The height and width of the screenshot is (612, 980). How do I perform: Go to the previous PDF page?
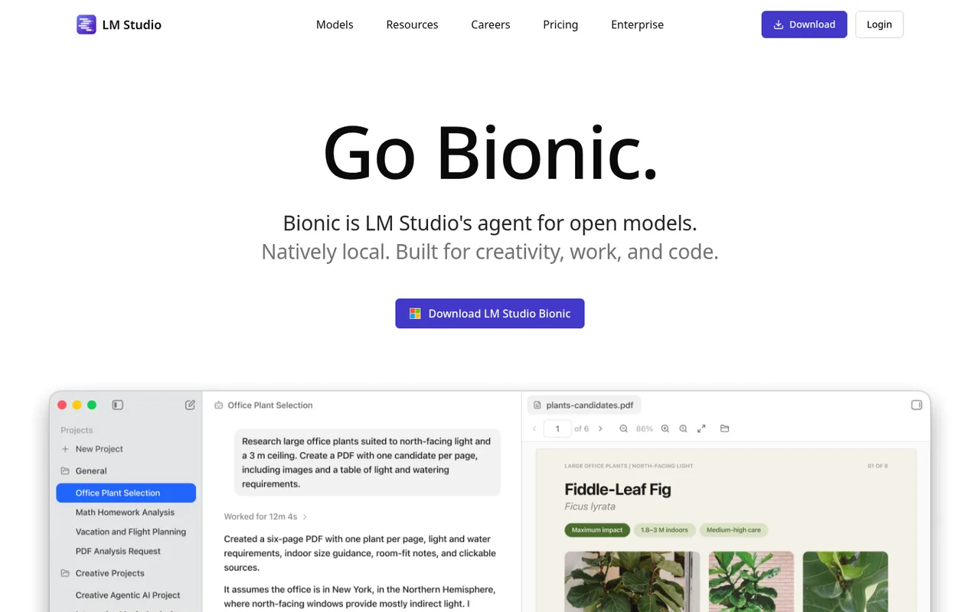(534, 428)
